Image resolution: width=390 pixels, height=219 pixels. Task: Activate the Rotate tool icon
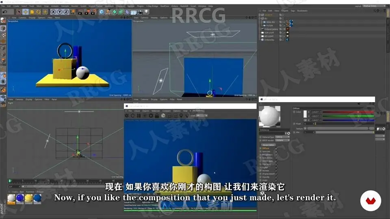point(38,12)
